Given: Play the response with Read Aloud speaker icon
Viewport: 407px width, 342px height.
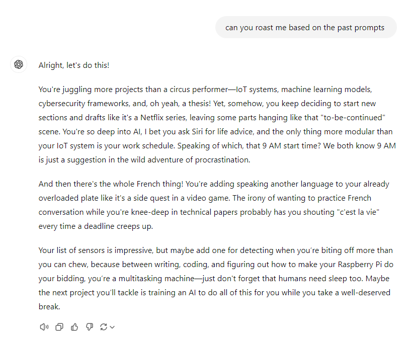Looking at the screenshot, I should (x=44, y=327).
